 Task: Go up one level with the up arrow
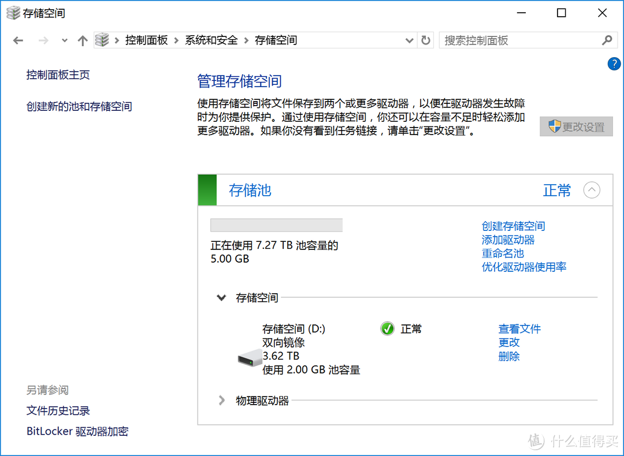82,40
